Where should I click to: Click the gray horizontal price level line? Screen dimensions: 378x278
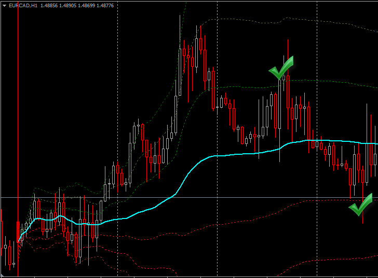189,198
